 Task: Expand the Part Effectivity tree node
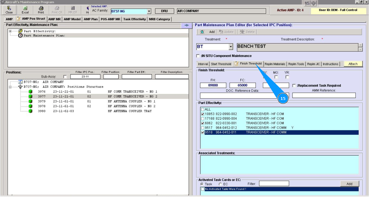point(10,31)
